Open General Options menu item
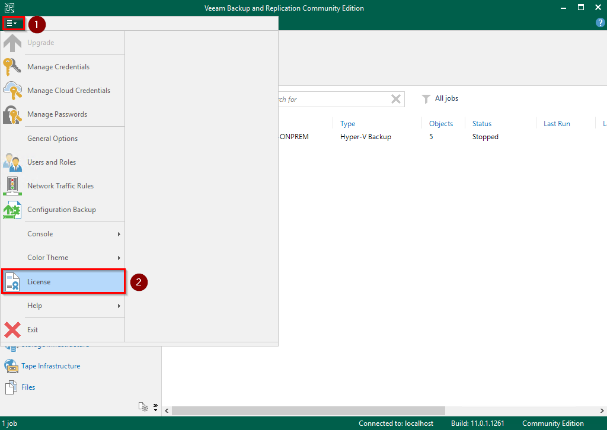 click(x=63, y=139)
